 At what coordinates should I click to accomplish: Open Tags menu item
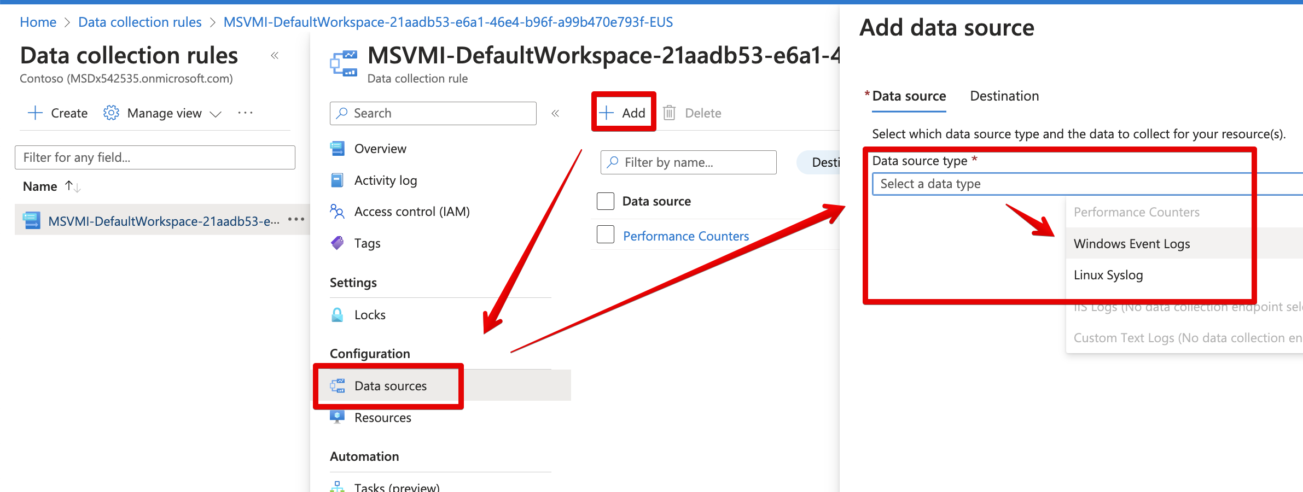point(367,243)
